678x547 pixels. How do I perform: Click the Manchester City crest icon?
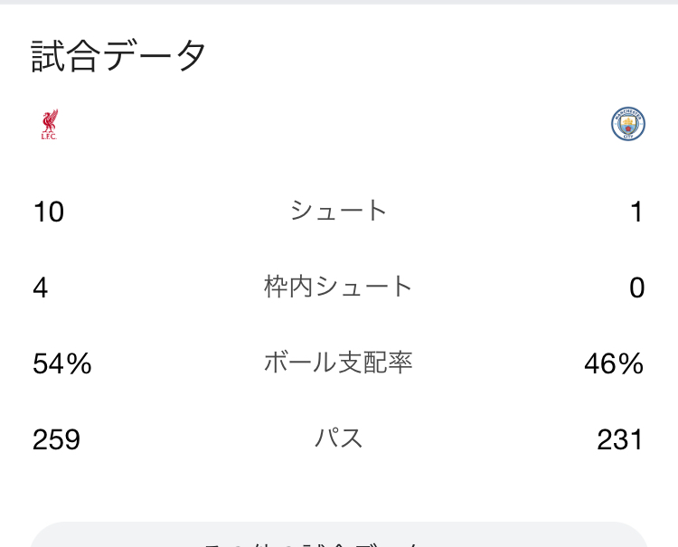pyautogui.click(x=627, y=125)
